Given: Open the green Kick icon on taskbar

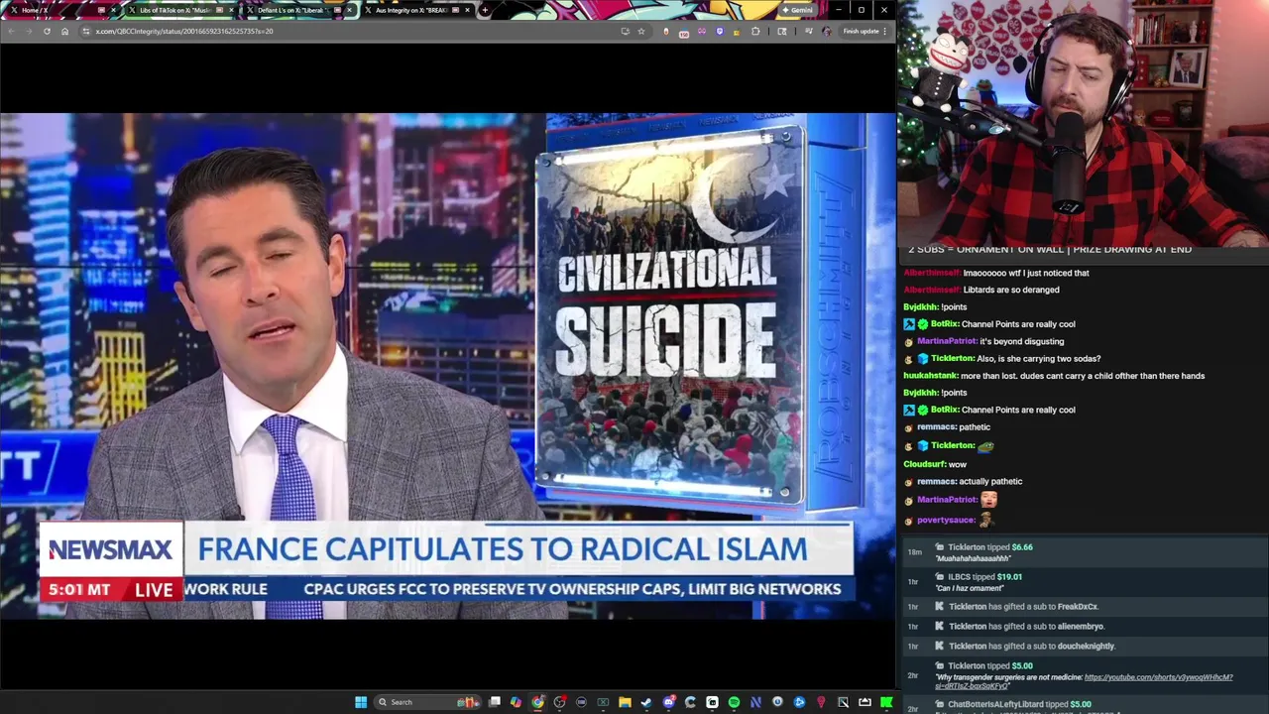Looking at the screenshot, I should pos(886,702).
